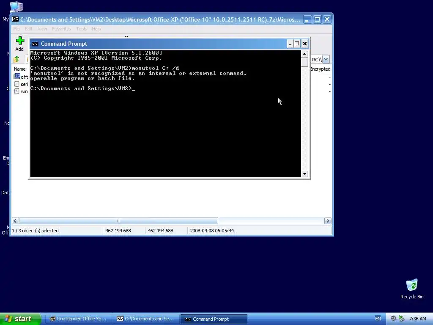Click the green Add button in 7-Zip
Screen dimensions: 433x325
pyautogui.click(x=19, y=44)
